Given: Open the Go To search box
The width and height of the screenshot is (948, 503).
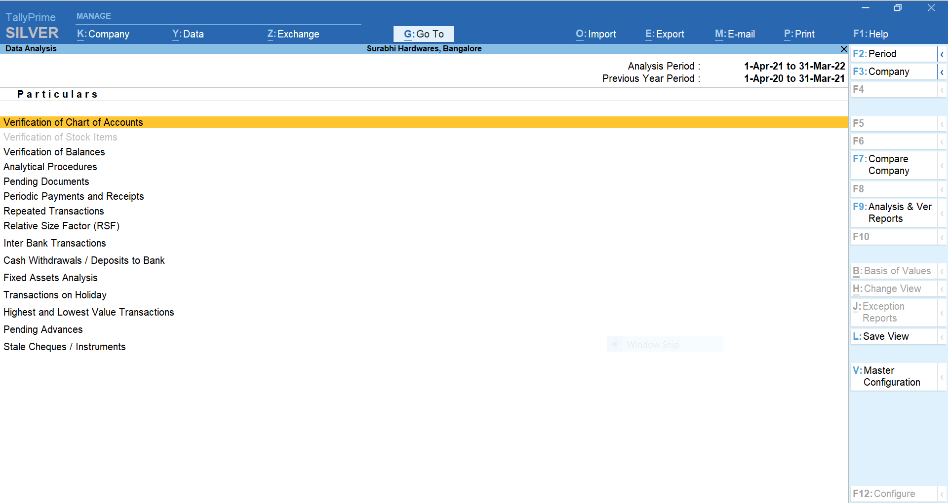Looking at the screenshot, I should (x=424, y=34).
